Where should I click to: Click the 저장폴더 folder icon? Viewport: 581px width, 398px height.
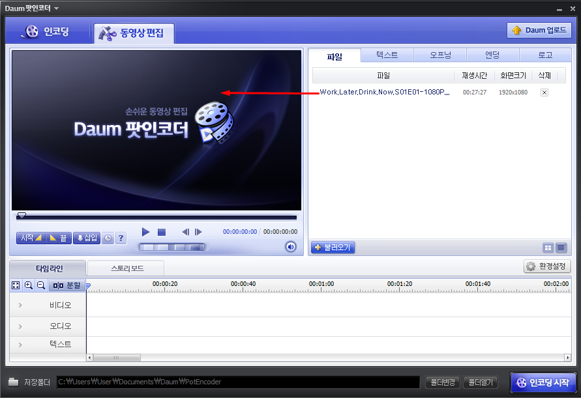pos(13,382)
